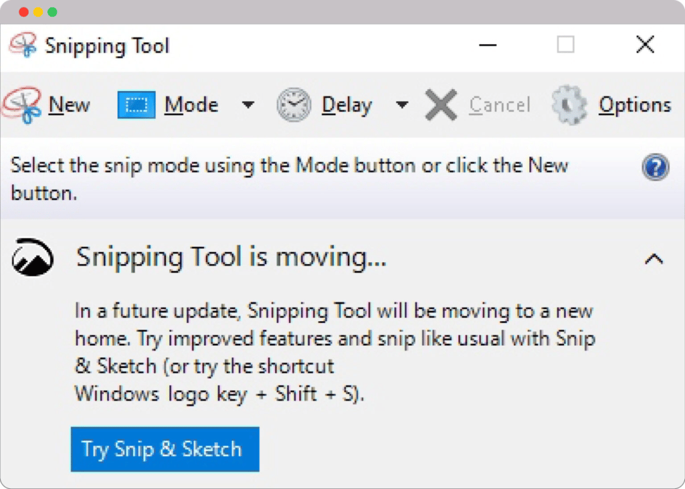Collapse the Snipping Tool is moving section
This screenshot has height=489, width=685.
coord(654,259)
